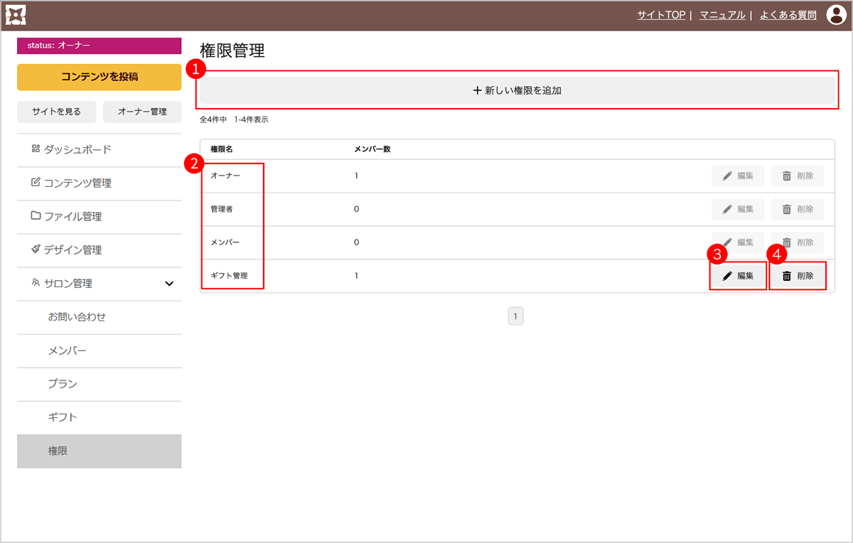Open ダッシュボード in the sidebar
The height and width of the screenshot is (543, 853).
77,150
